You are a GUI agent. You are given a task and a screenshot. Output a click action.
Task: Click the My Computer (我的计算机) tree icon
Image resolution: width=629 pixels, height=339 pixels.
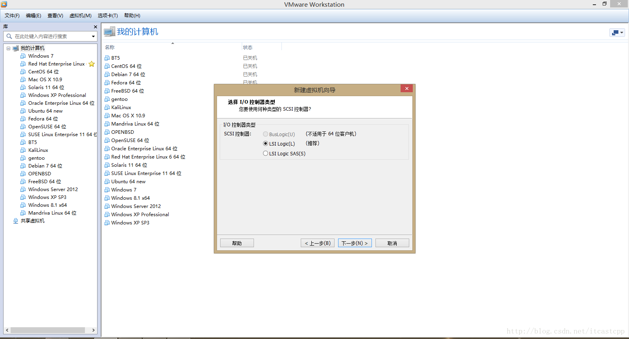(16, 48)
